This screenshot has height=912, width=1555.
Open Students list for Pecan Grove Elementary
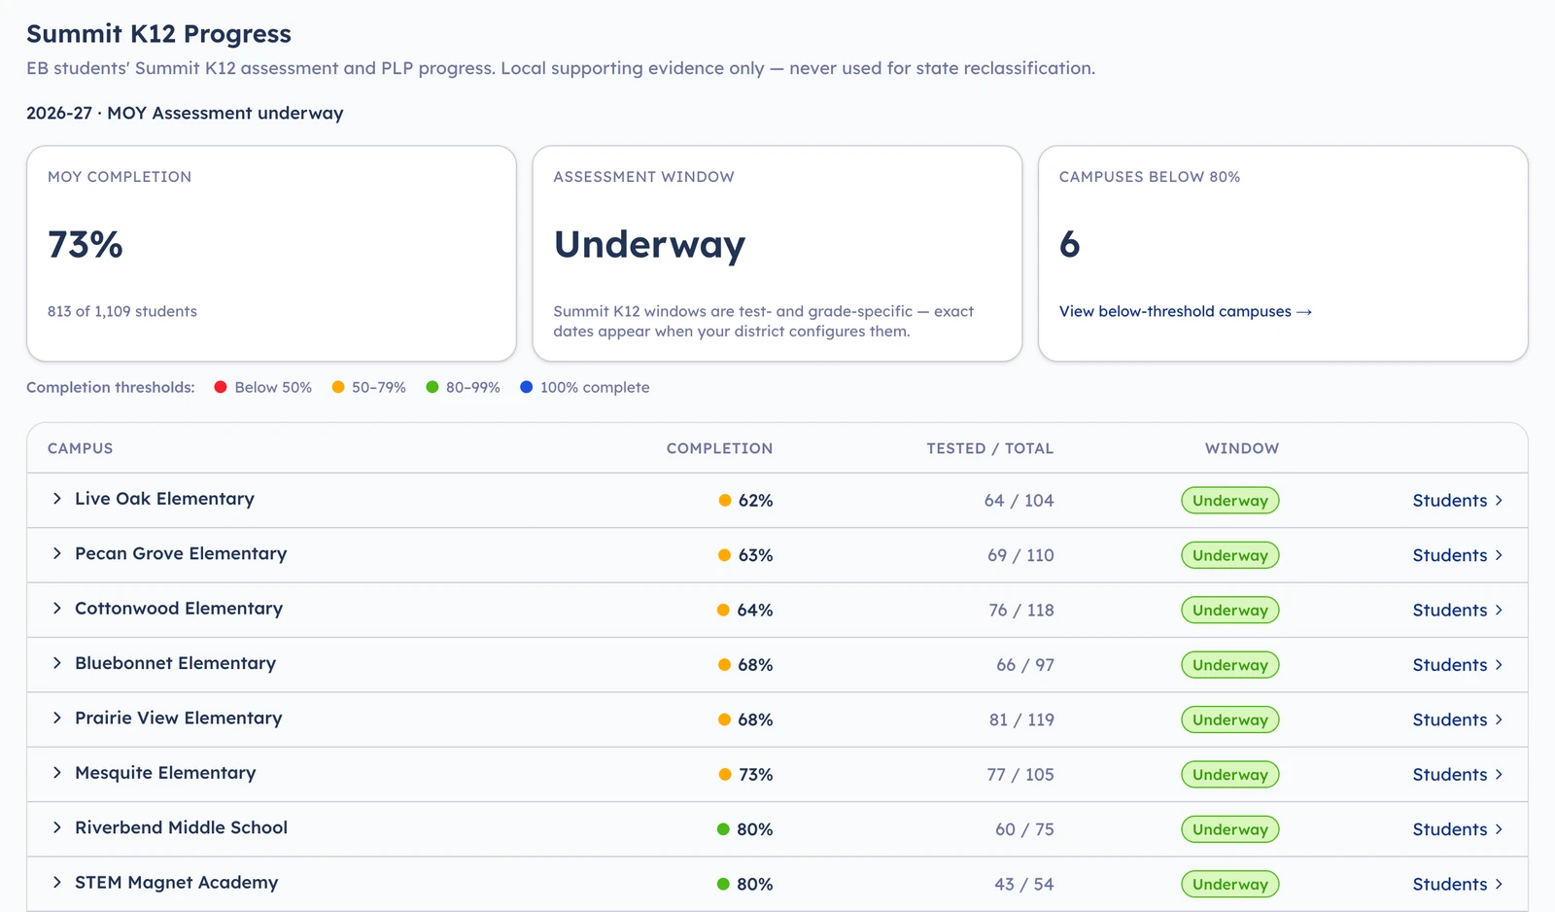[1458, 555]
